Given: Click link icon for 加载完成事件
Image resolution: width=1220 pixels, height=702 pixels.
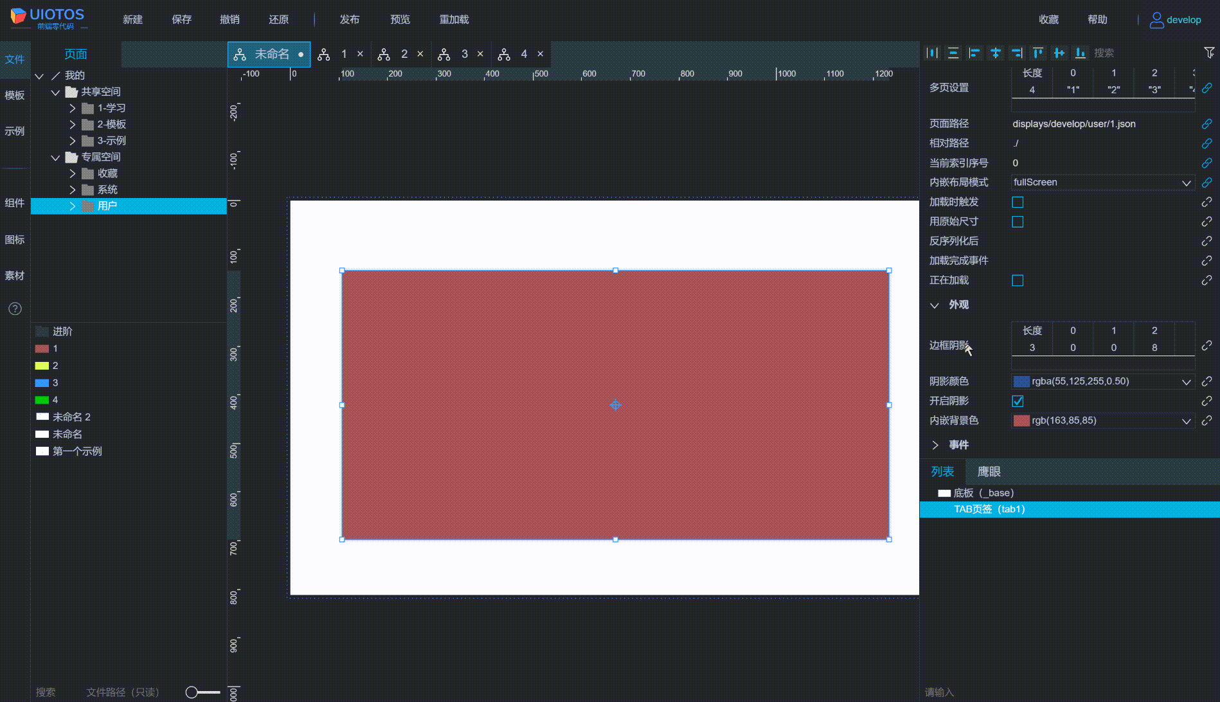Looking at the screenshot, I should 1207,260.
